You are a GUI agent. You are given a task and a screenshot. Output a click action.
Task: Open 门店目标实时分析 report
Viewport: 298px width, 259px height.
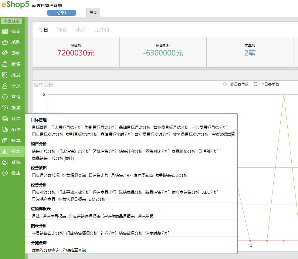[48, 134]
